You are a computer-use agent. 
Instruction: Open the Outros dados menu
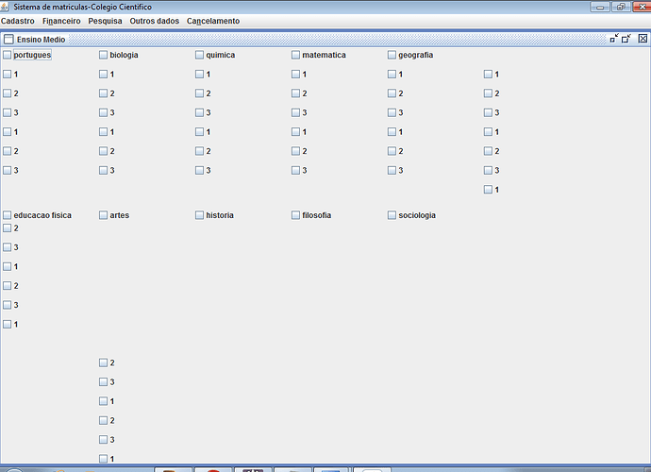155,21
